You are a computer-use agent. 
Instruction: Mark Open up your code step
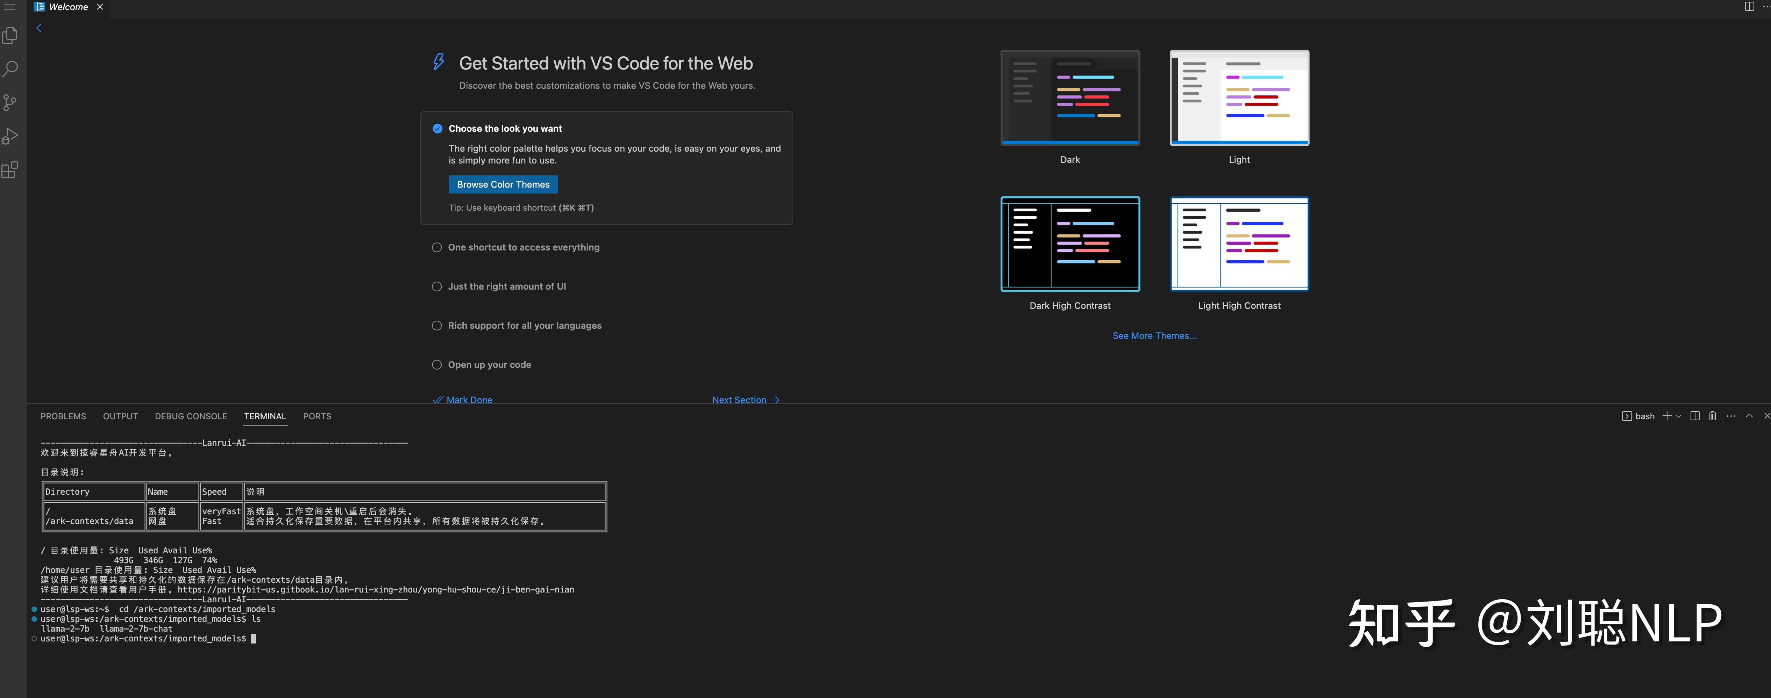coord(436,365)
